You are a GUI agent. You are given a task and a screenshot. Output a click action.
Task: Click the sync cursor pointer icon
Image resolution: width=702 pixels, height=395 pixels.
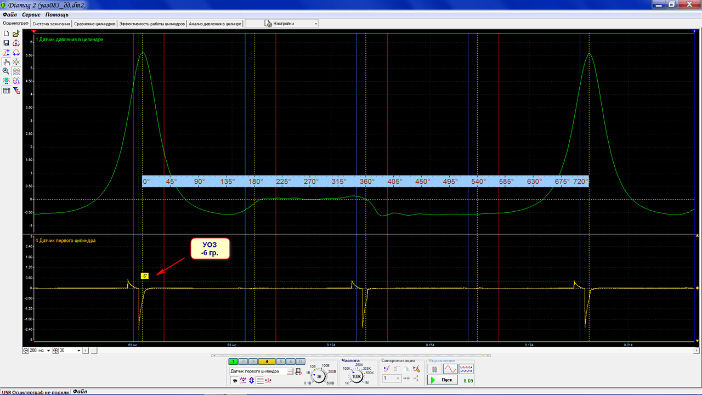coord(416,369)
